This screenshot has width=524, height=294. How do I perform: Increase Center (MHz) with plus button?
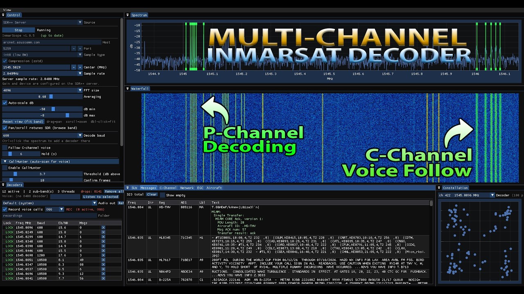click(x=80, y=67)
